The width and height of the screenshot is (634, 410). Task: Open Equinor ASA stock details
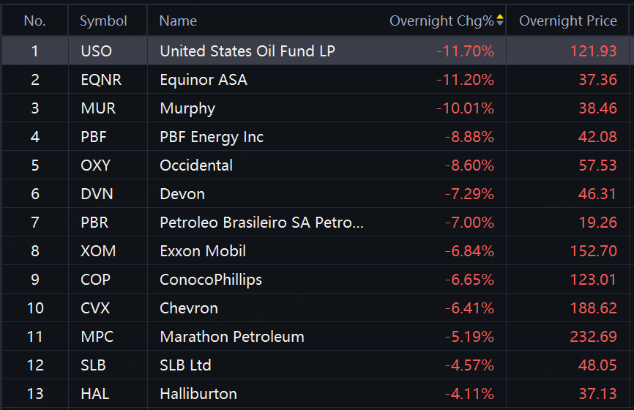coord(204,80)
